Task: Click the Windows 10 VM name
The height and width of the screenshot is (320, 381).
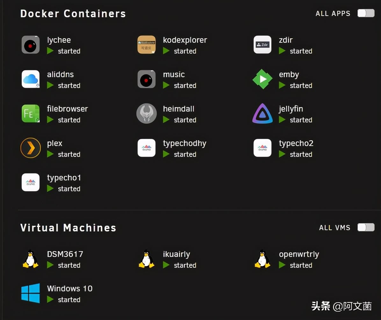Action: [x=70, y=288]
